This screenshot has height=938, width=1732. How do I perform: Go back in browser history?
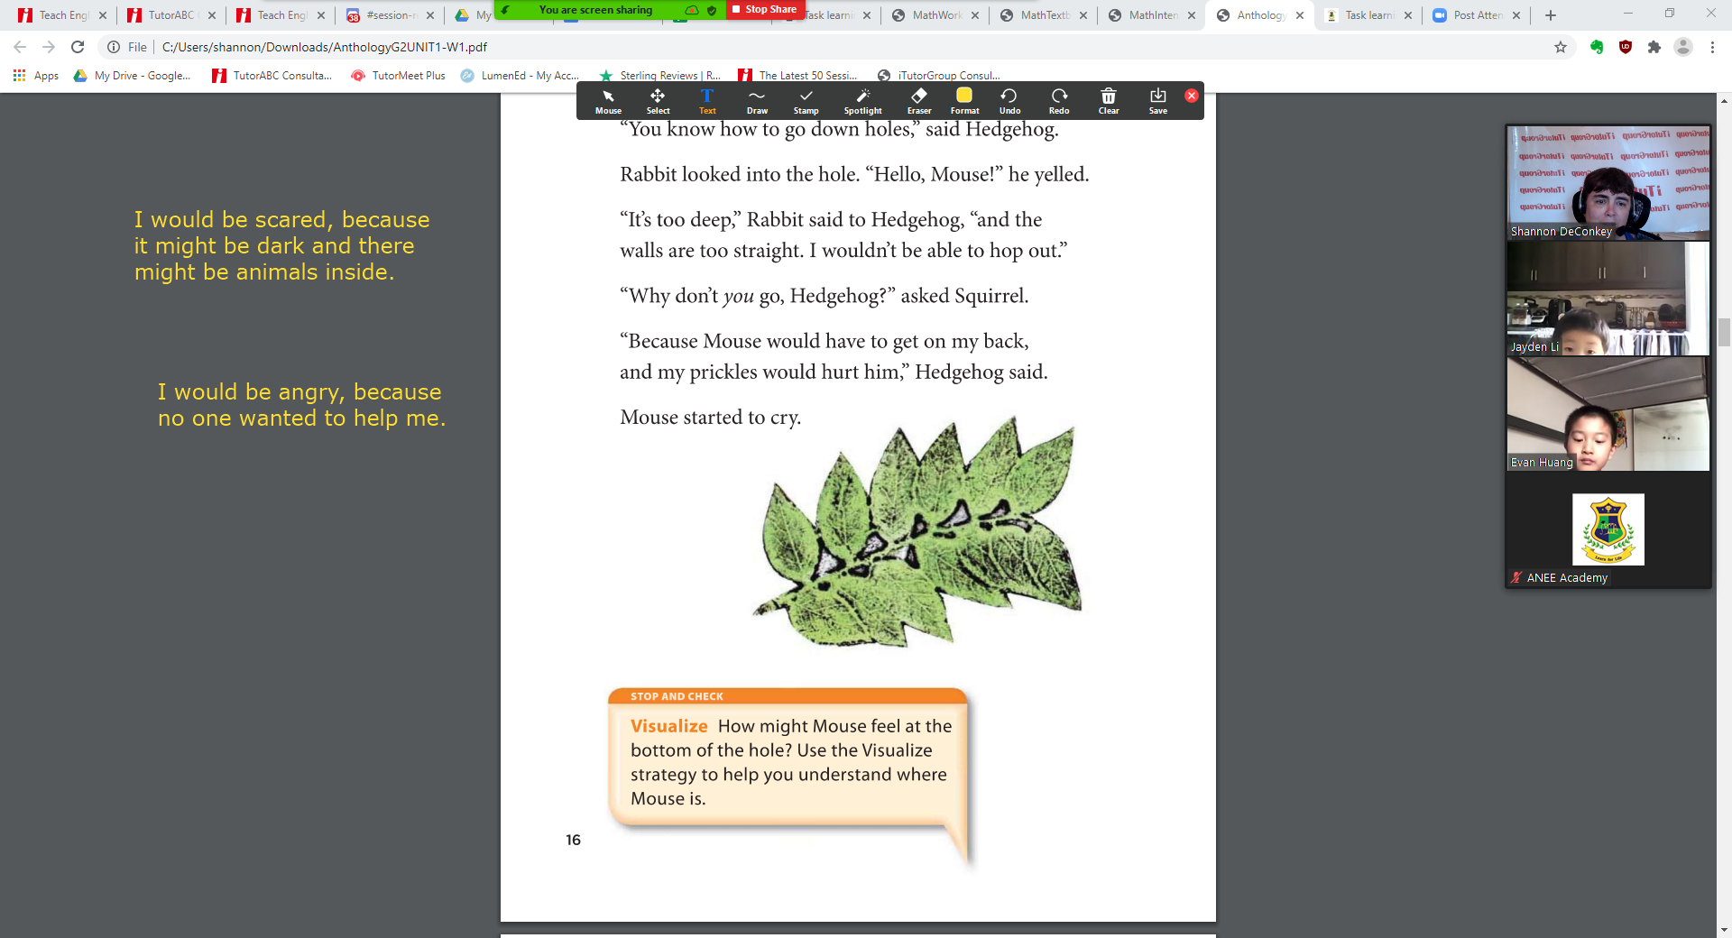[x=20, y=47]
